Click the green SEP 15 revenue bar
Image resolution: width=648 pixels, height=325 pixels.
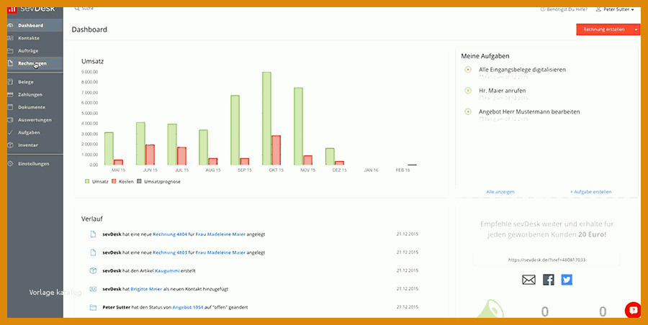tap(235, 130)
